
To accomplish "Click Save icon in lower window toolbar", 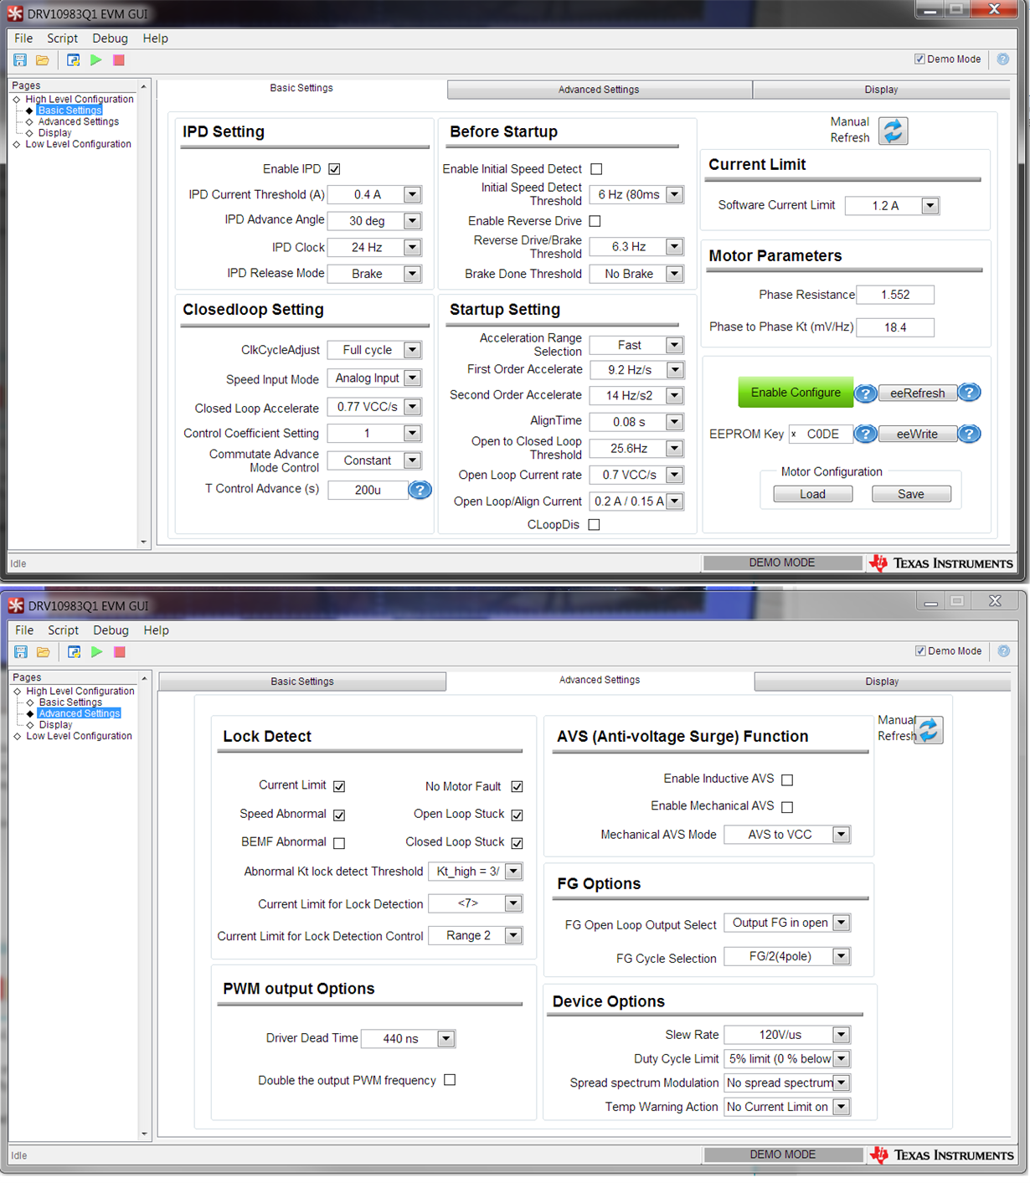I will point(21,652).
